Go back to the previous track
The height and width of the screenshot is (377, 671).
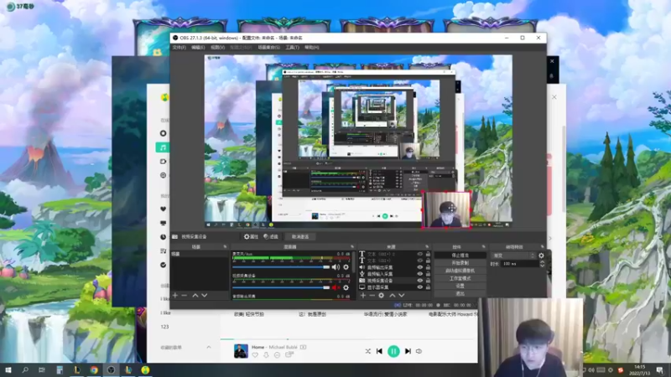click(x=379, y=351)
